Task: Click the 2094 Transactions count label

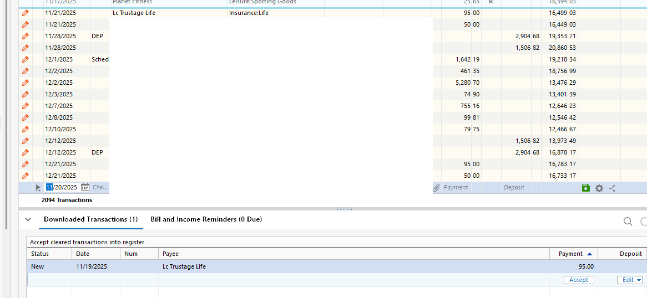Action: 67,201
